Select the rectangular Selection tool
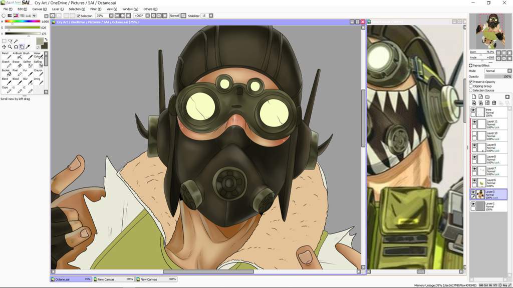 click(x=4, y=41)
